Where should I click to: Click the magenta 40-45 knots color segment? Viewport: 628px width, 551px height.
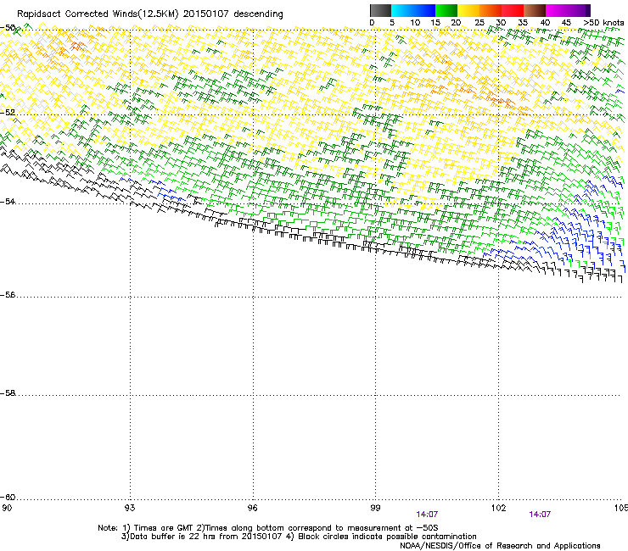(557, 10)
